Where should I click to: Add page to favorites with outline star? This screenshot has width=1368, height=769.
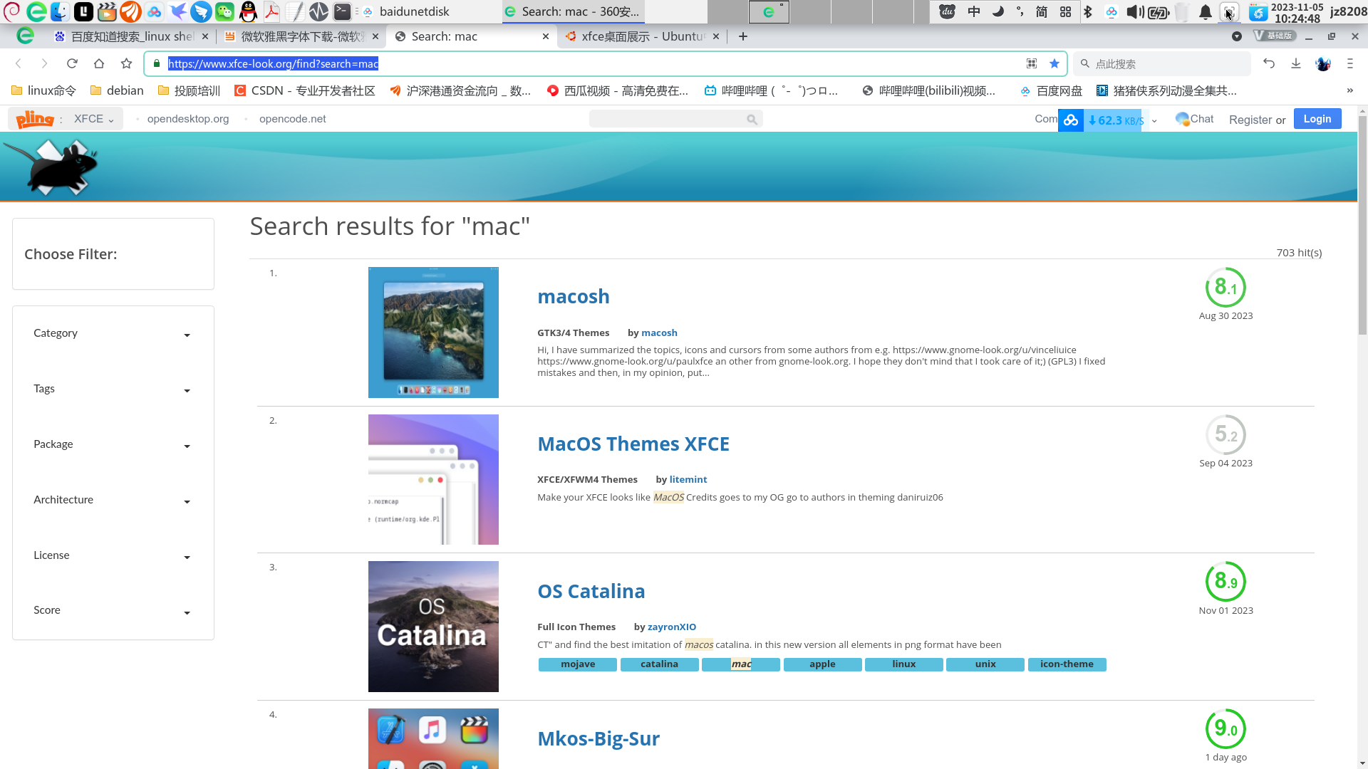[x=126, y=63]
